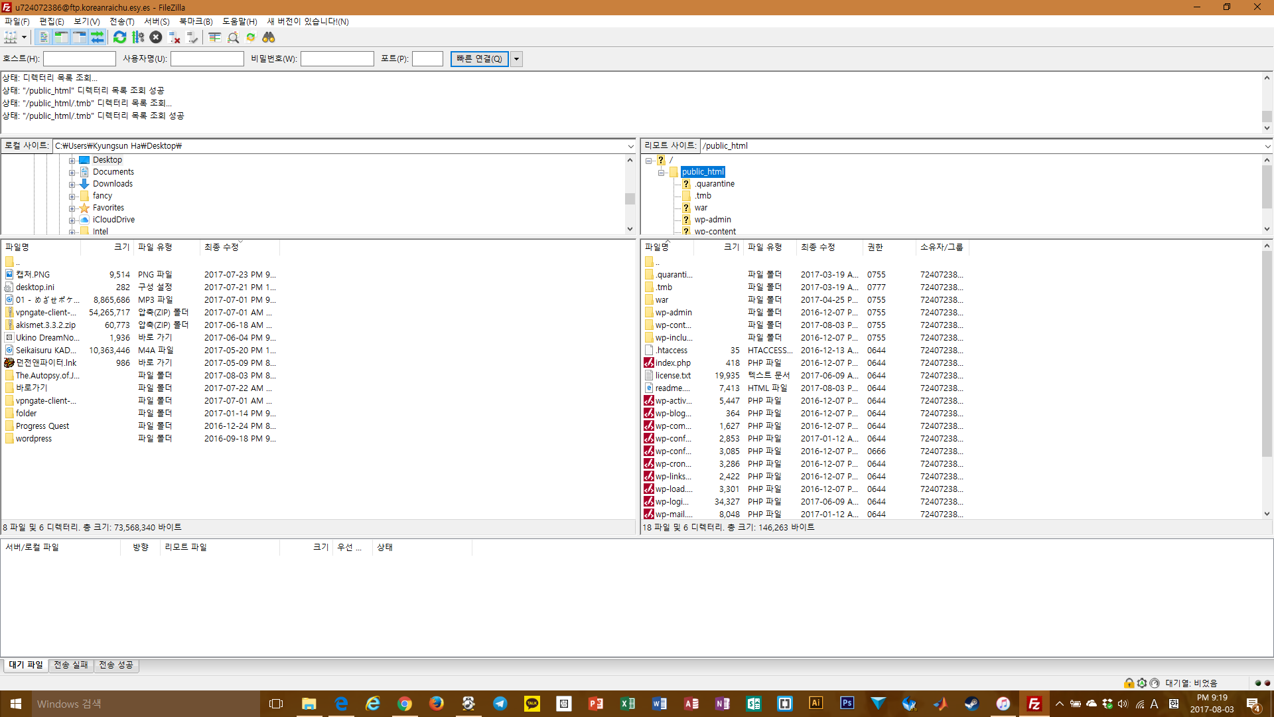This screenshot has height=717, width=1274.
Task: Click the encryption lock icon in status bar
Action: (x=1129, y=683)
